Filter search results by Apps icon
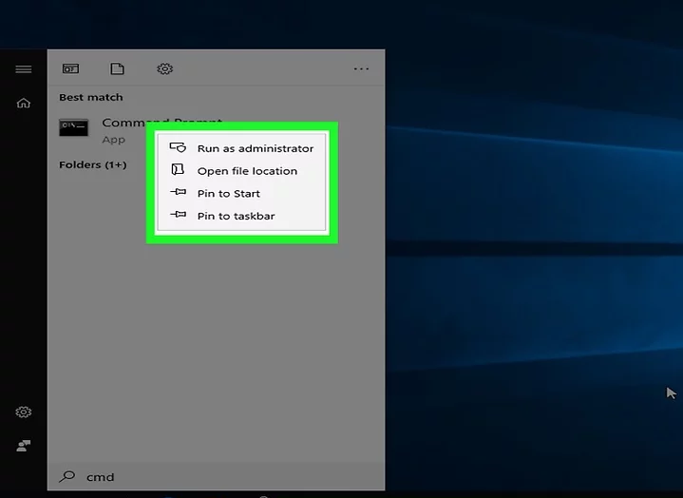The width and height of the screenshot is (683, 498). 70,69
